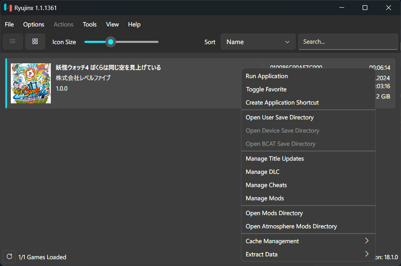Select the Yo-kai Watch 4 cover thumbnail
The image size is (401, 266).
tap(31, 83)
